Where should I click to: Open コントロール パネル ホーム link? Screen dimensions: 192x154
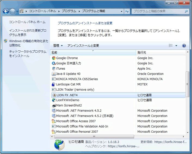[27, 22]
